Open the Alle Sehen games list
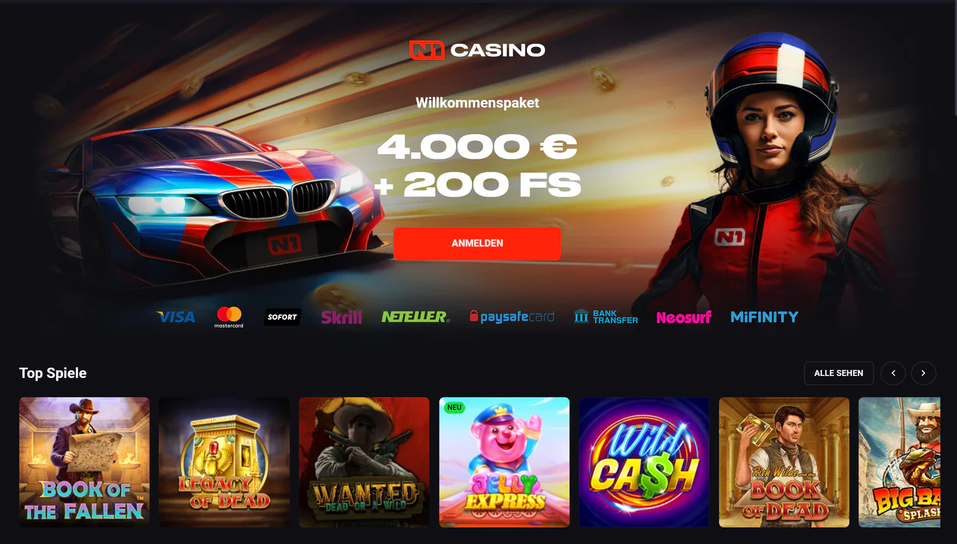The image size is (957, 544). click(x=839, y=373)
